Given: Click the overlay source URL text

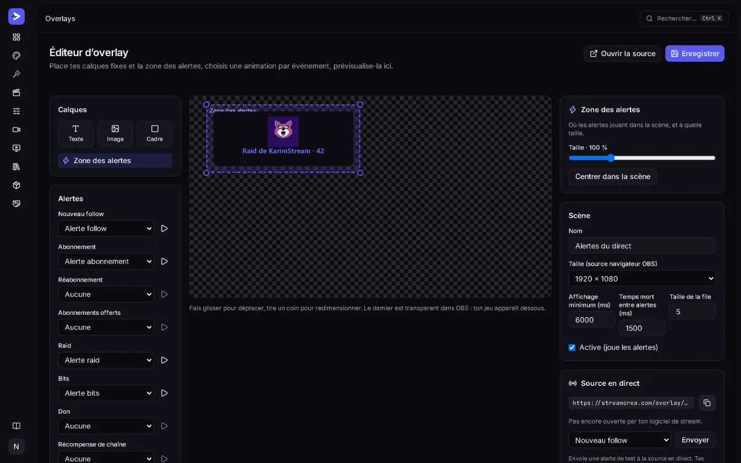Looking at the screenshot, I should tap(631, 403).
